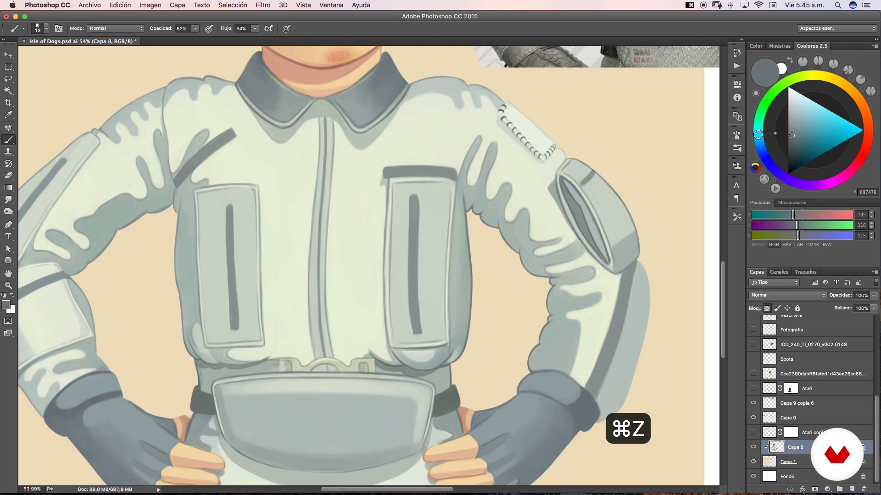Open the brush preset picker arrow

point(46,28)
